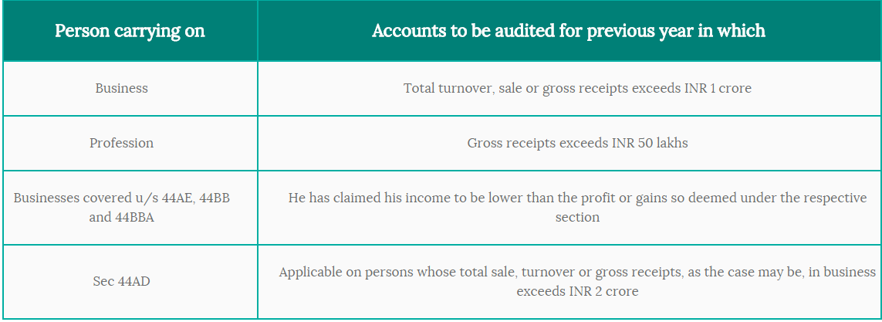This screenshot has width=882, height=322.
Task: Click the 'Person carrying on' column header
Action: (x=130, y=31)
